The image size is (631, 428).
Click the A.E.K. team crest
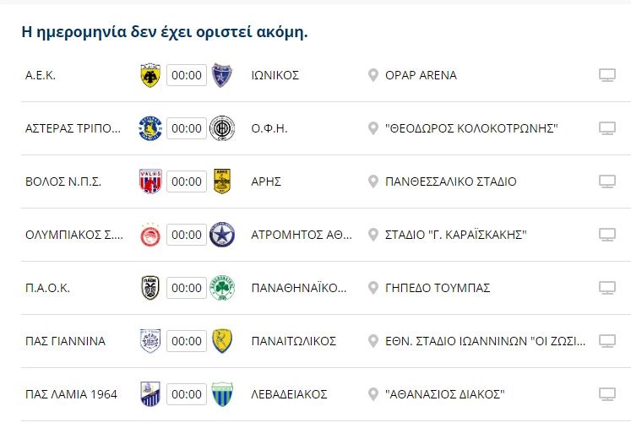[x=150, y=75]
